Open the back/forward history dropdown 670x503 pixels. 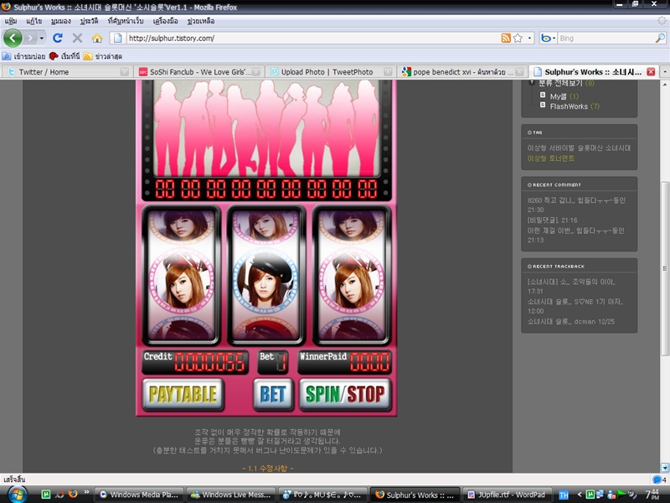coord(41,38)
